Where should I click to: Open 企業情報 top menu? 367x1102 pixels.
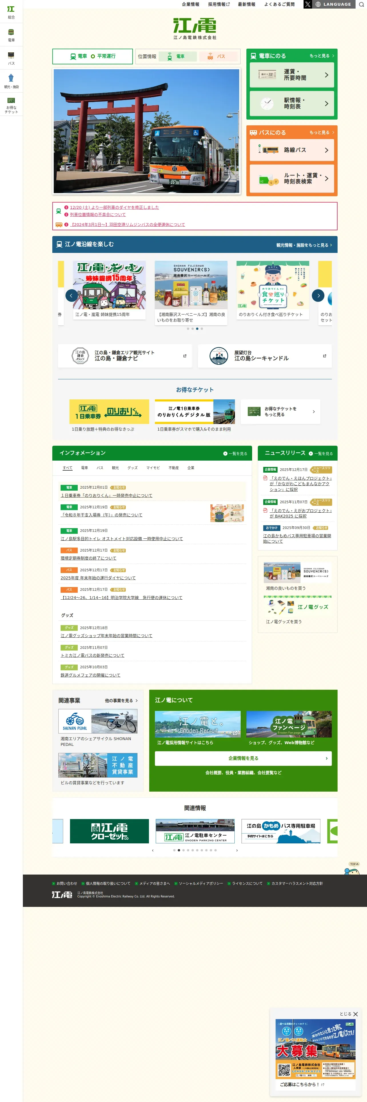(x=191, y=4)
